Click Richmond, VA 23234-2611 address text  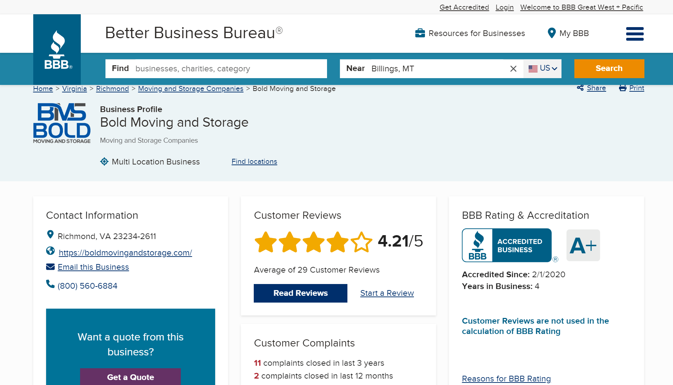tap(107, 236)
